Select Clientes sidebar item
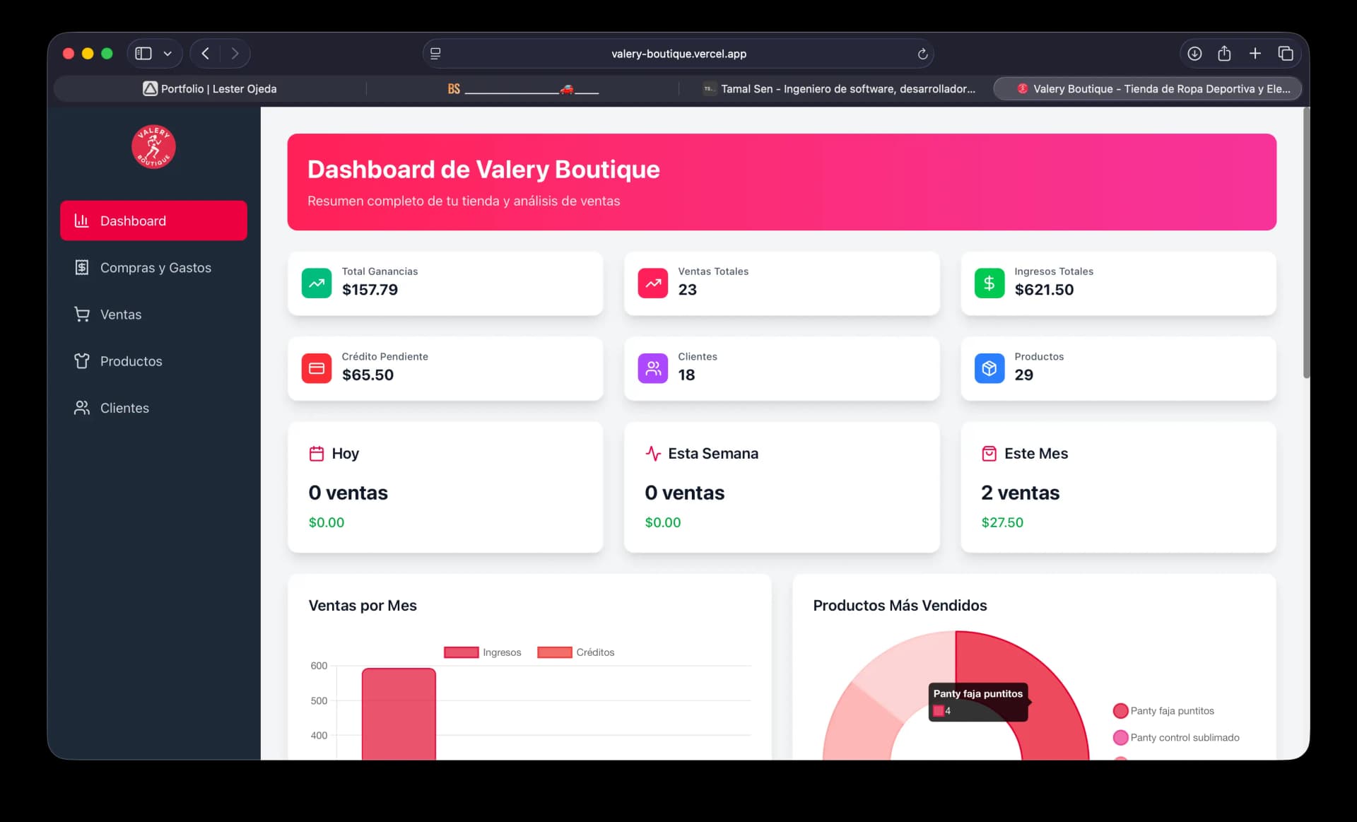 click(x=124, y=408)
